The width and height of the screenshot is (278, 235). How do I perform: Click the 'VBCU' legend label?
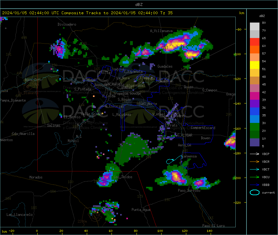pyautogui.click(x=266, y=177)
